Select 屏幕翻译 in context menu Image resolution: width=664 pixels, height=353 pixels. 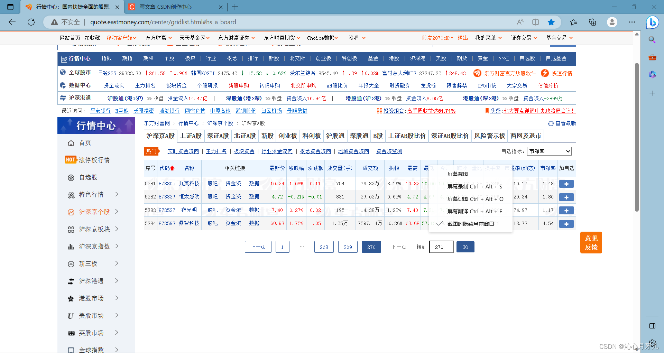pos(470,211)
